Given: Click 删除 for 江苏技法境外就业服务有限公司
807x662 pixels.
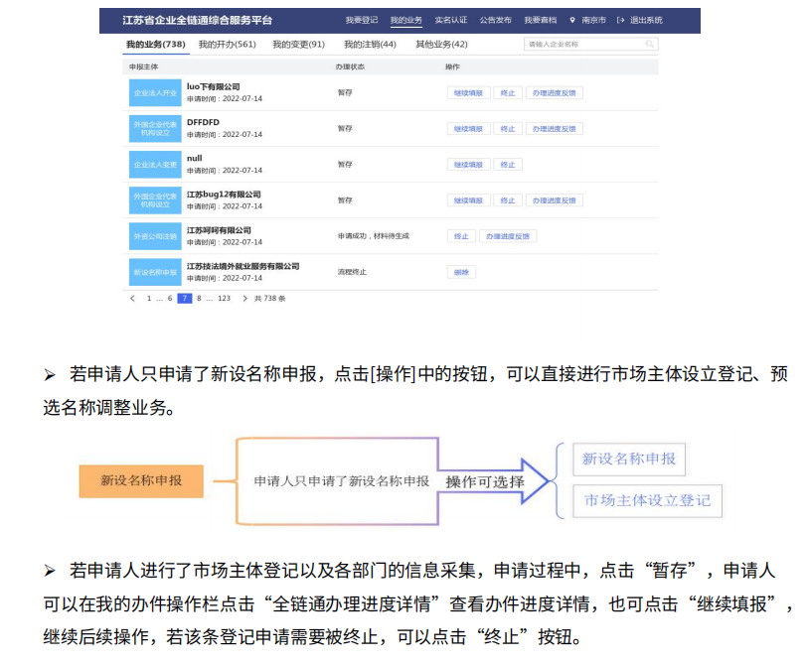Looking at the screenshot, I should click(x=462, y=272).
